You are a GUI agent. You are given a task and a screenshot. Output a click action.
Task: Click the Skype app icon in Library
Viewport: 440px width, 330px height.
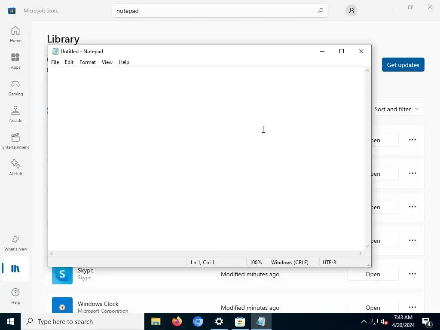[x=62, y=274]
